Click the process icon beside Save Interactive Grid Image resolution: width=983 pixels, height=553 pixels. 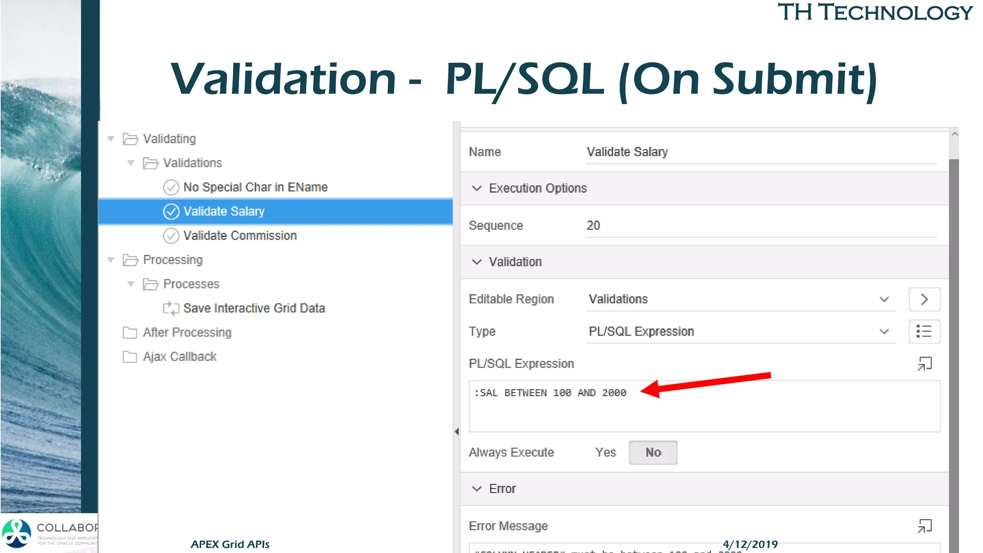point(171,308)
